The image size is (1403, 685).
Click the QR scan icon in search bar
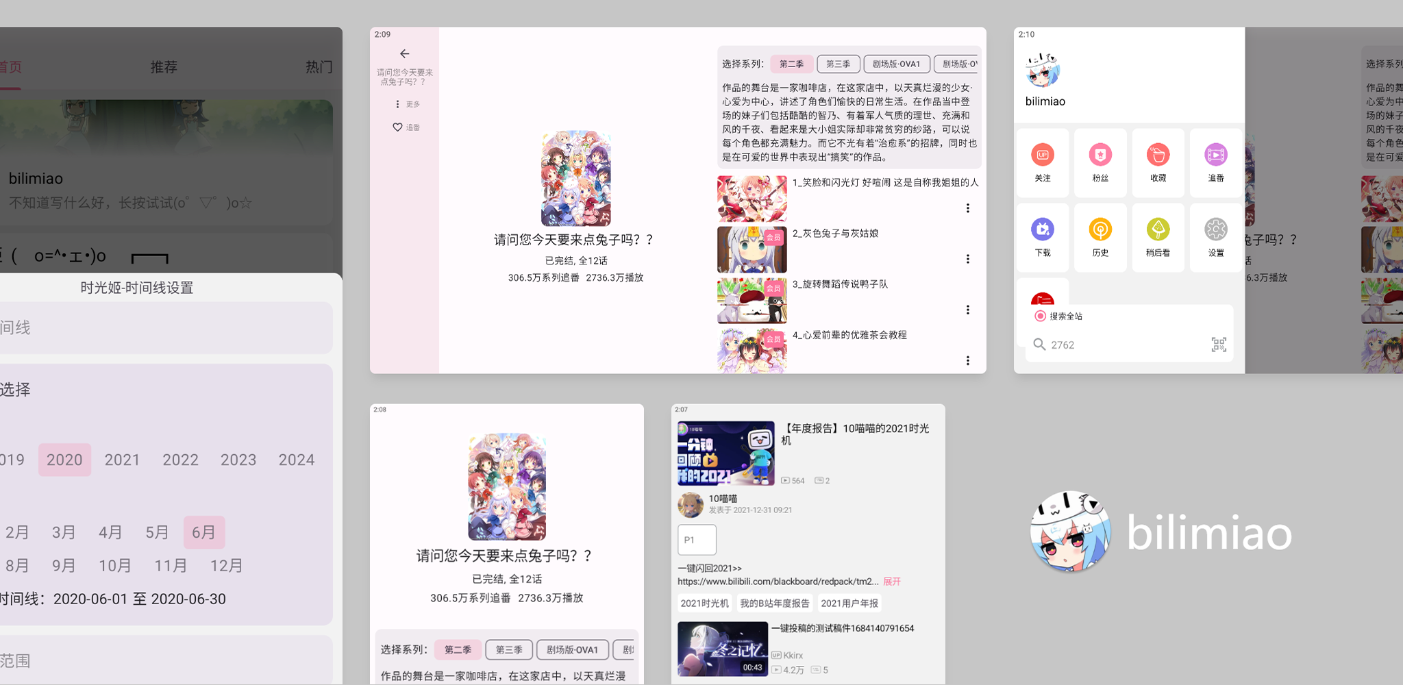[x=1218, y=345]
